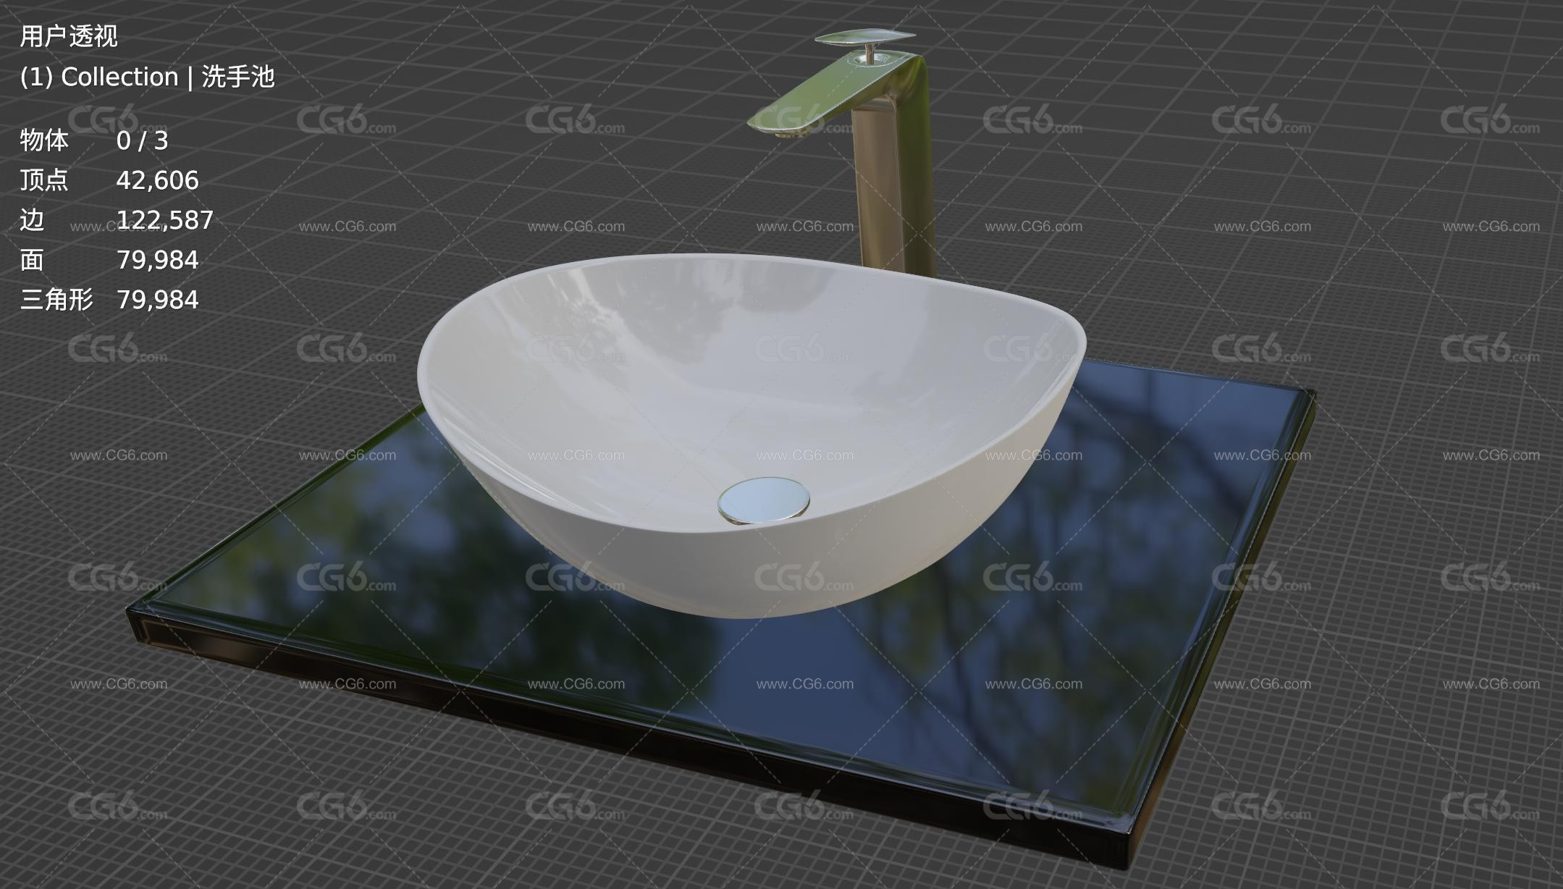Click the '用户透视' viewport label
Image resolution: width=1563 pixels, height=889 pixels.
pyautogui.click(x=69, y=36)
